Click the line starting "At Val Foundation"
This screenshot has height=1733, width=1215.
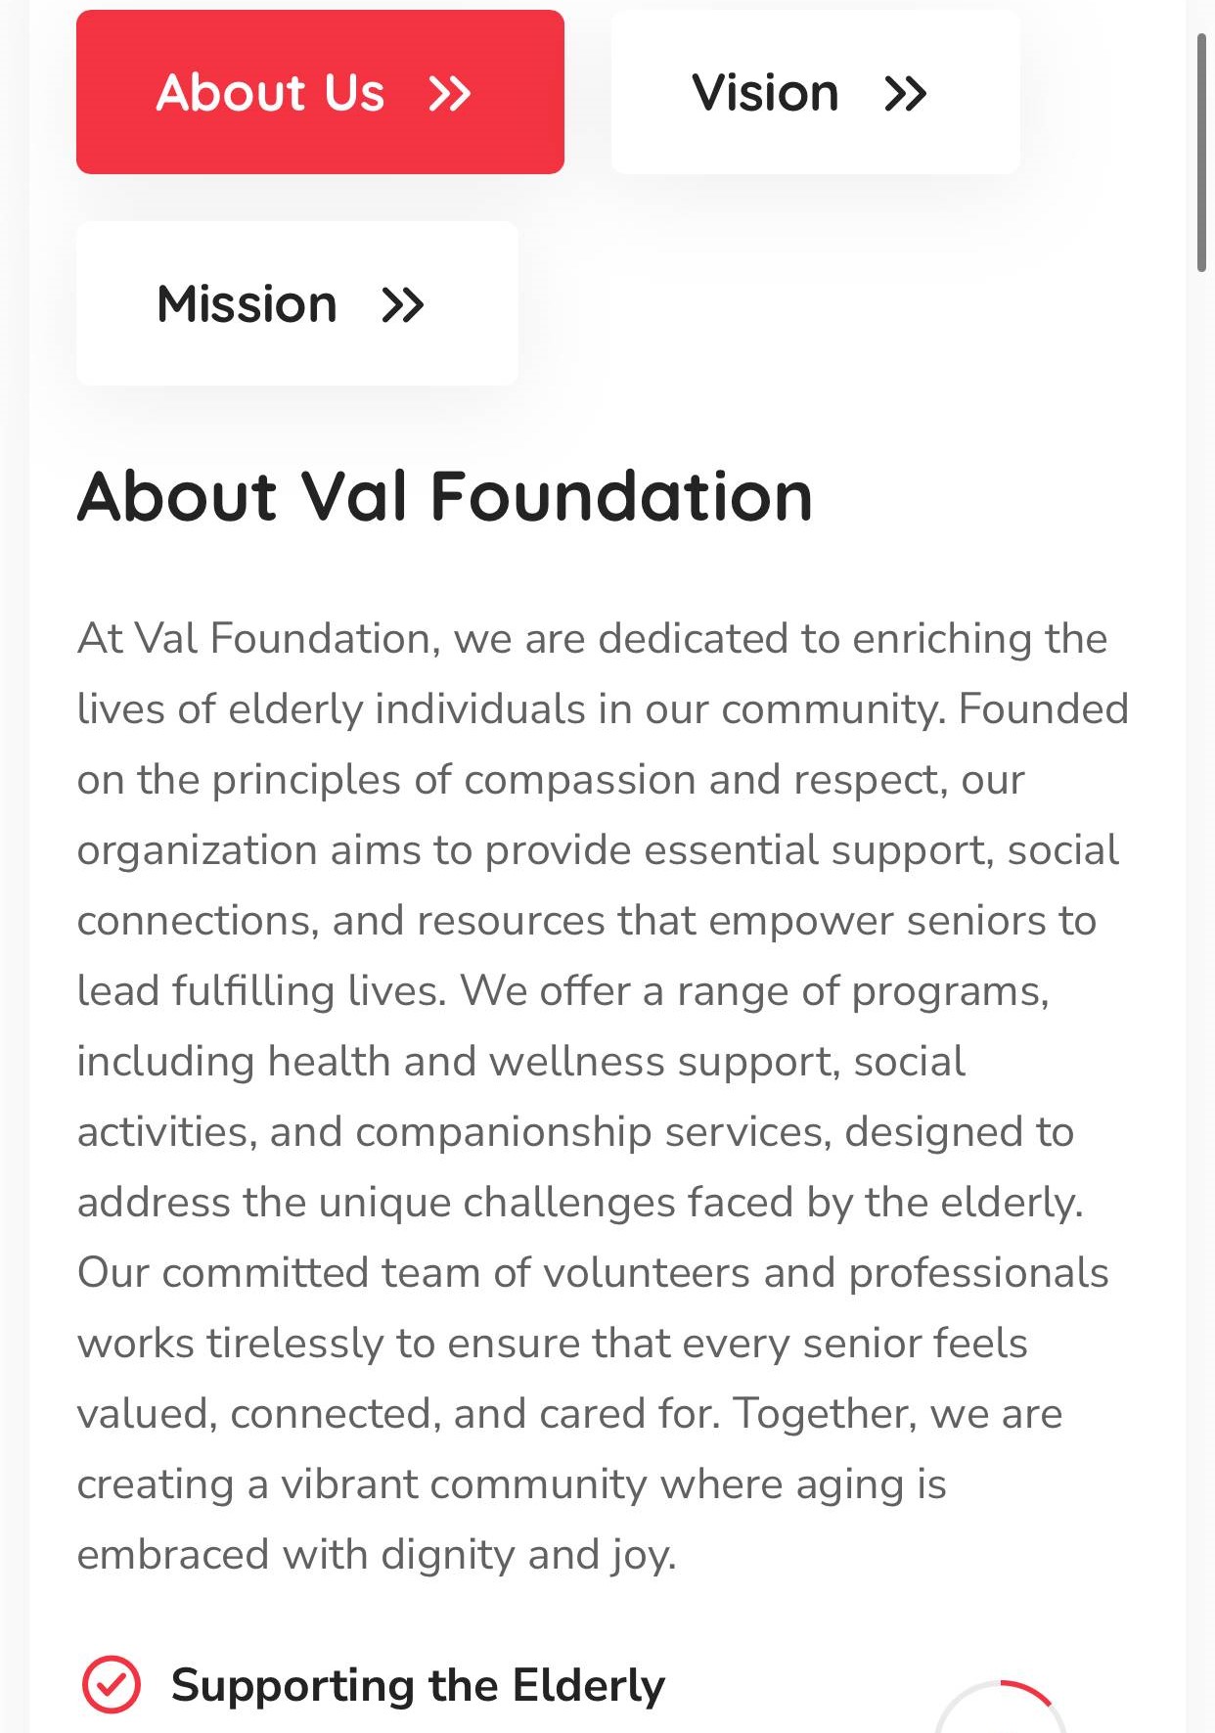pyautogui.click(x=592, y=639)
